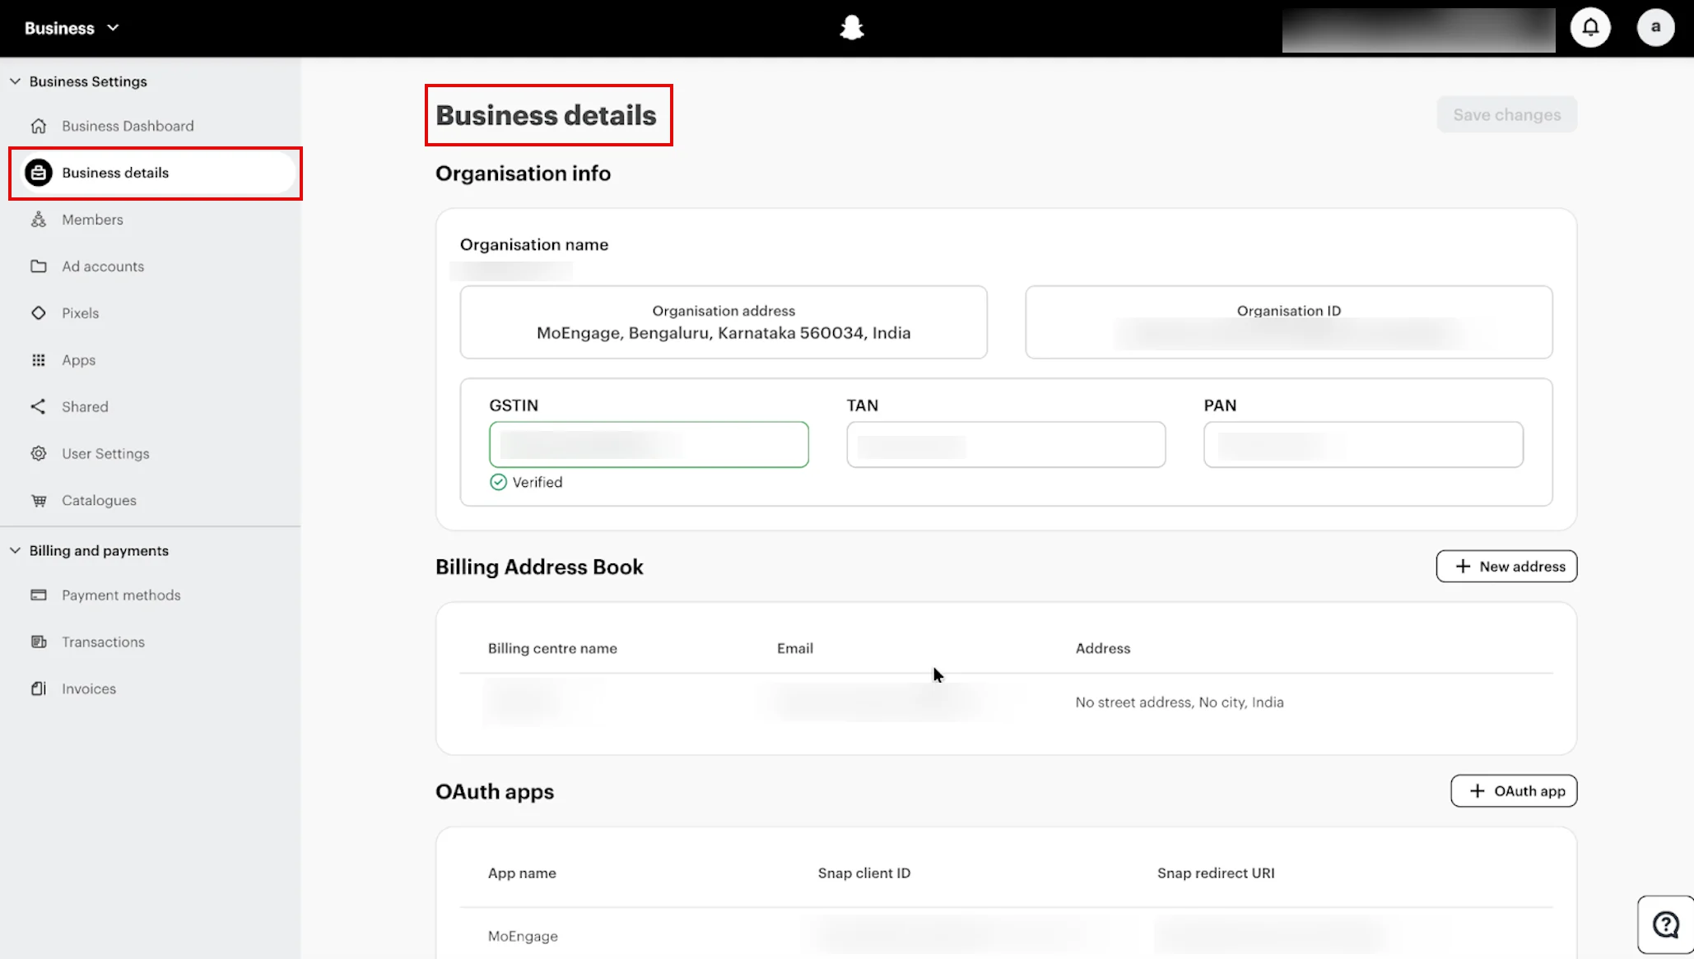The width and height of the screenshot is (1694, 959).
Task: Click the Organisation ID box
Action: [x=1289, y=322]
